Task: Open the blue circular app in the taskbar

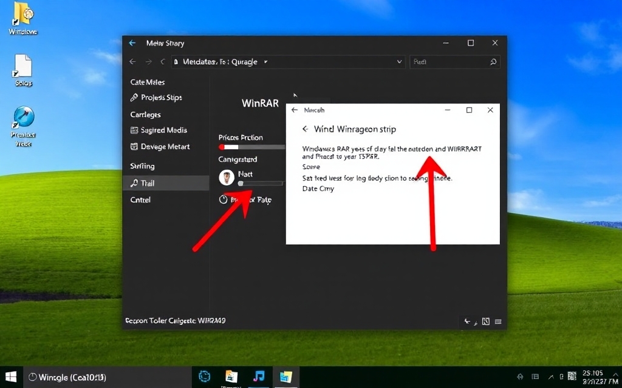Action: [204, 376]
